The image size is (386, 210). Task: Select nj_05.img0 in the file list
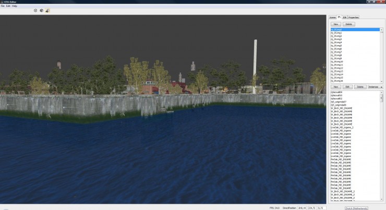[x=355, y=30]
